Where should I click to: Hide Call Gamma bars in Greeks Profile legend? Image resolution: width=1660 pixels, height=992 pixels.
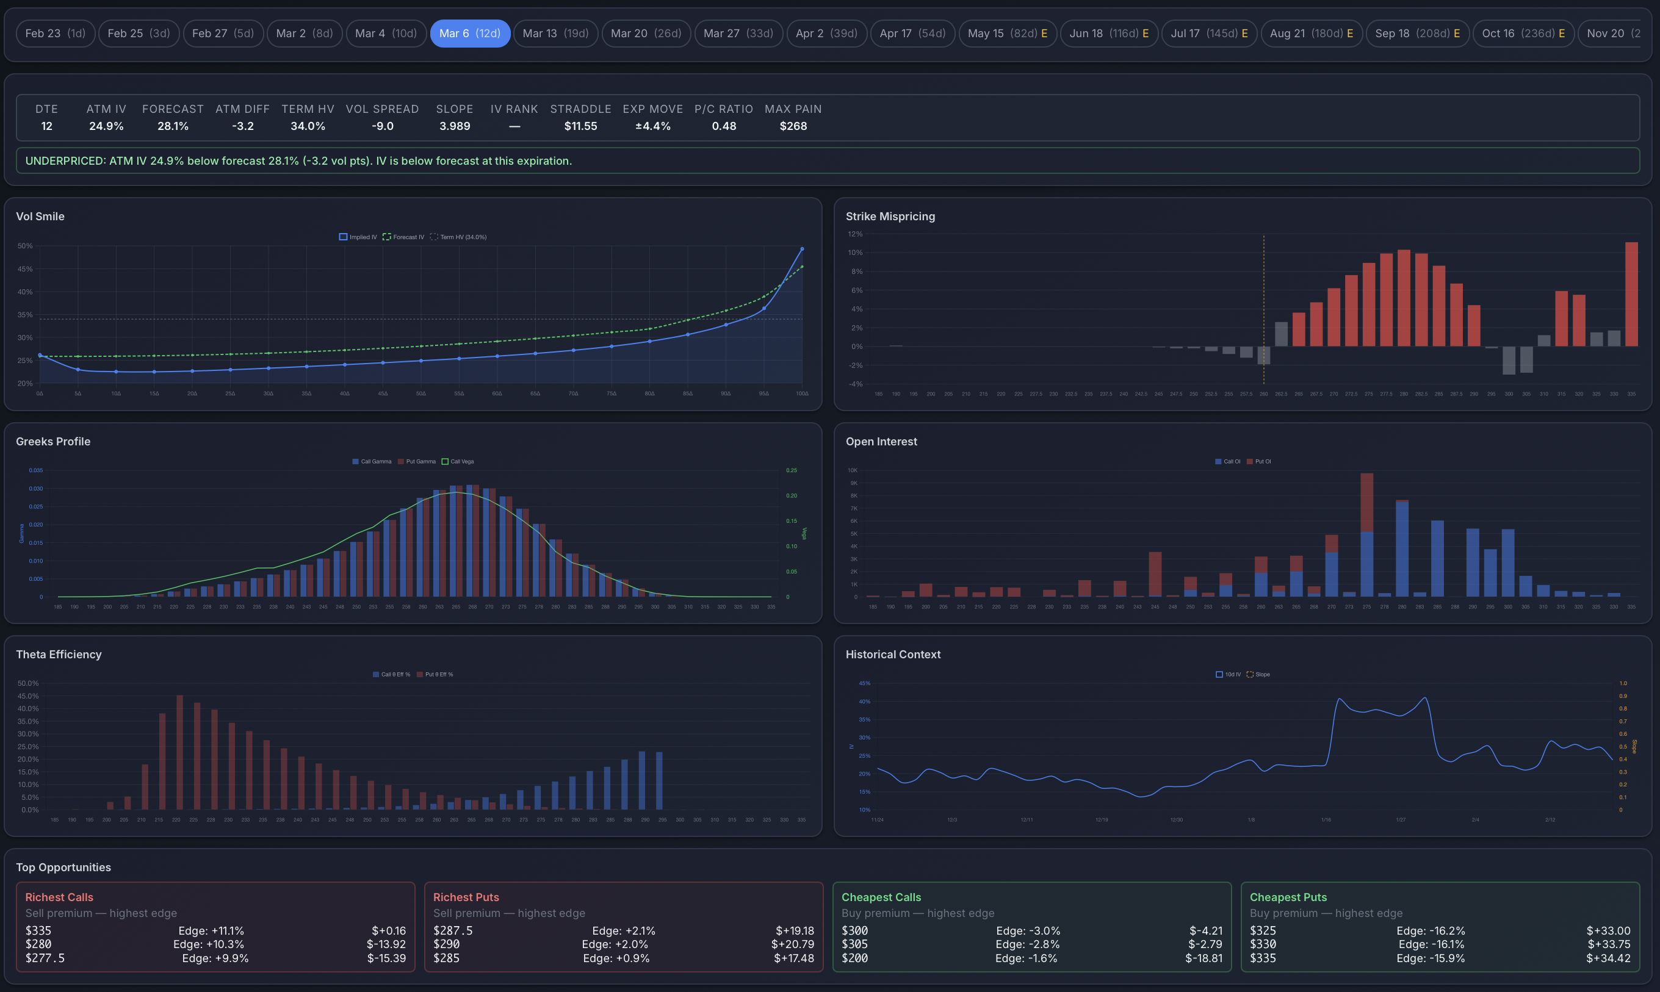coord(372,461)
